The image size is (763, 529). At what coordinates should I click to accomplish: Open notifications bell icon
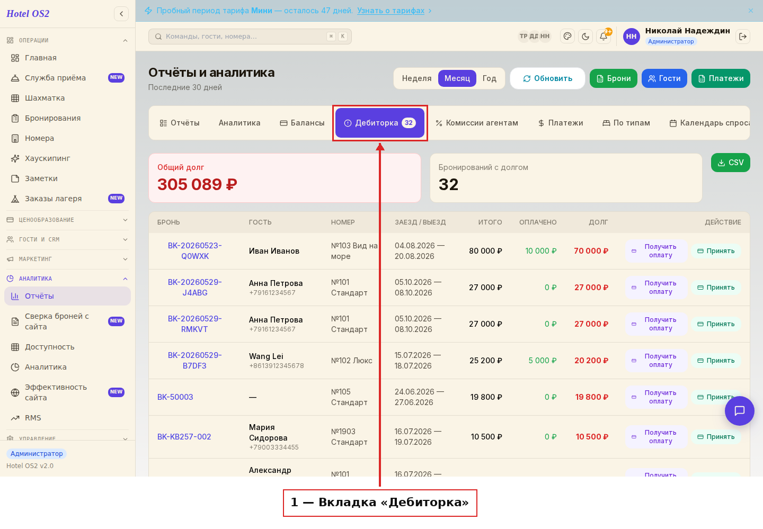604,37
